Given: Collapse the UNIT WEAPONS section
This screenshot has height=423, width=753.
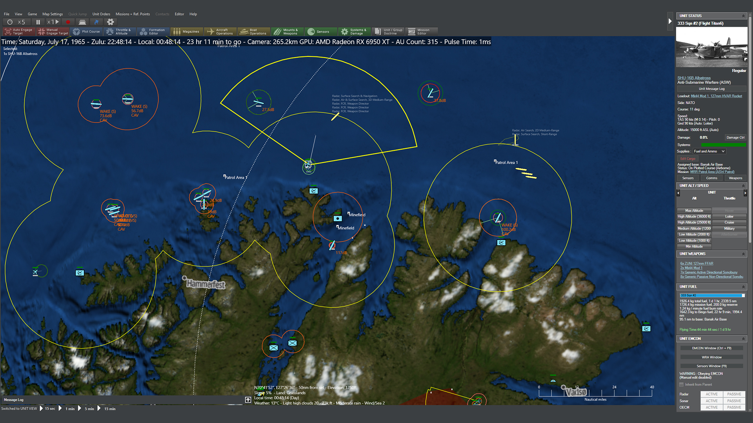Looking at the screenshot, I should pyautogui.click(x=743, y=254).
